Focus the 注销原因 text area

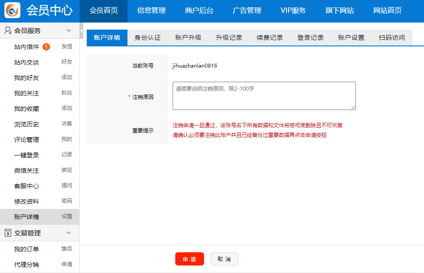[x=264, y=96]
